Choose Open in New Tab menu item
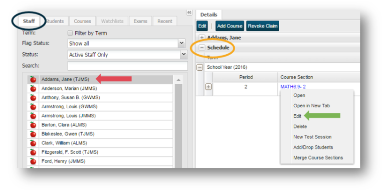This screenshot has width=385, height=192. point(312,106)
